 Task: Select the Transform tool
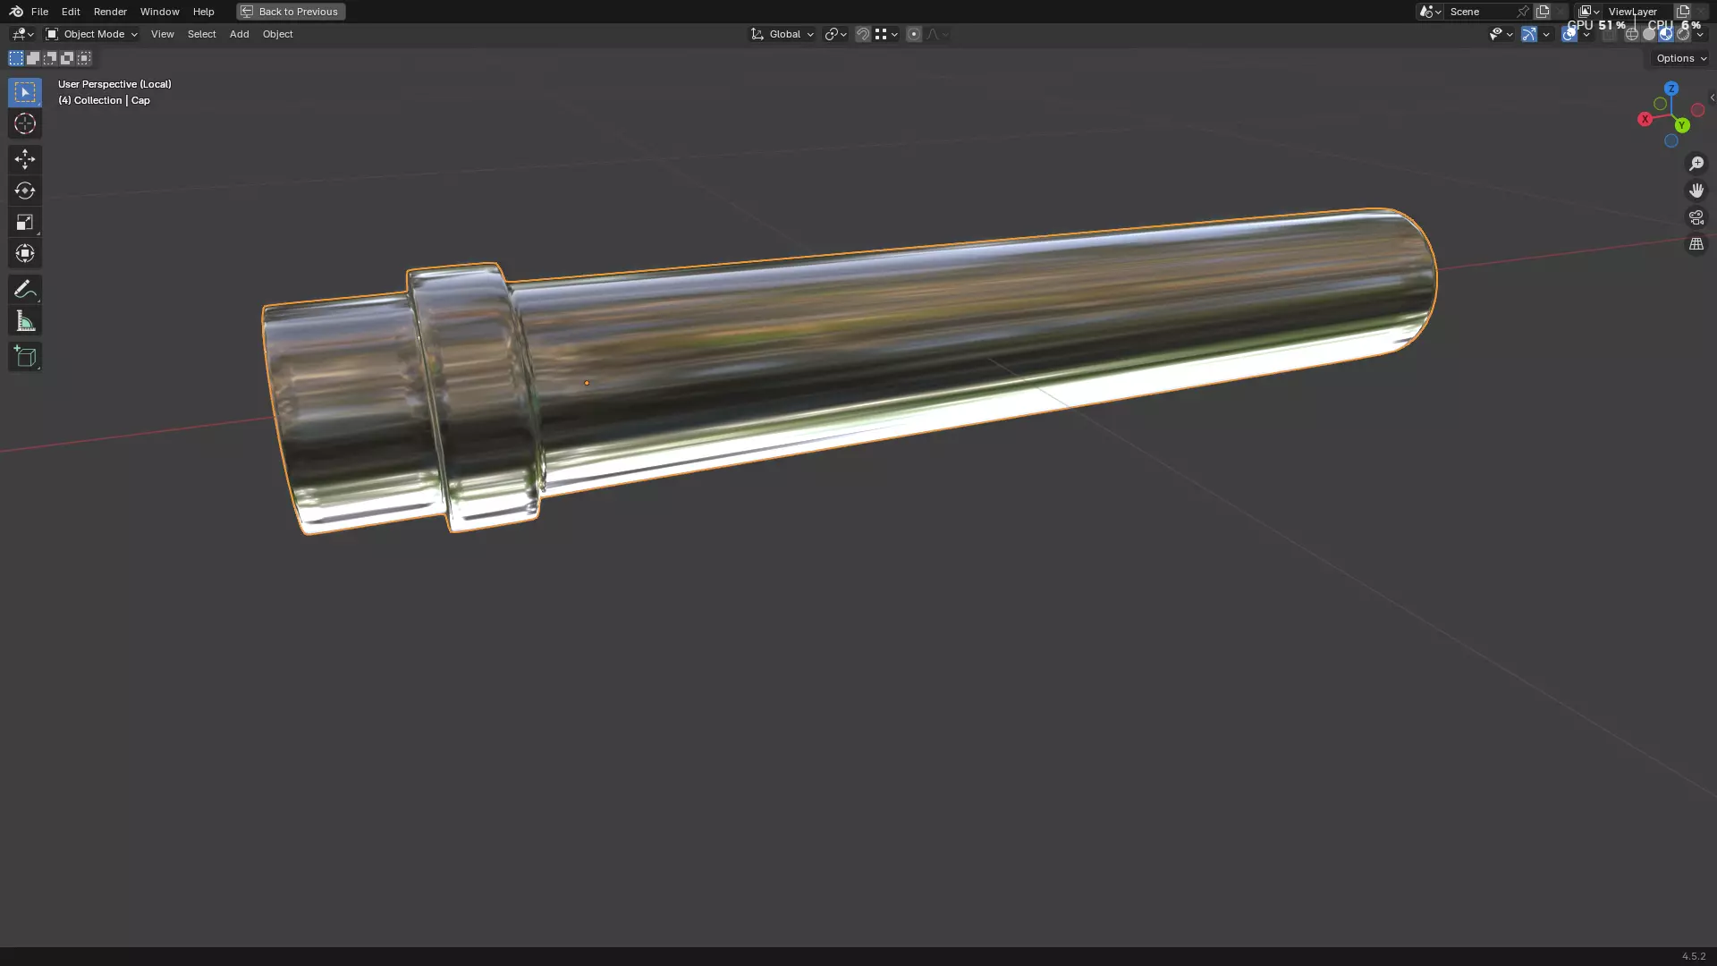(x=25, y=253)
